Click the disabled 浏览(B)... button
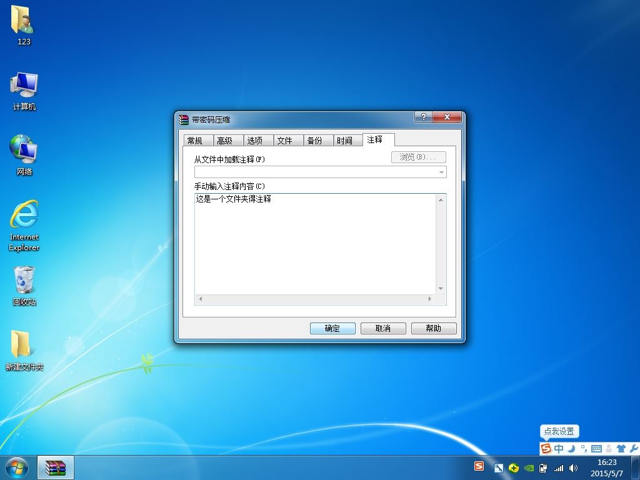This screenshot has width=640, height=480. tap(418, 157)
